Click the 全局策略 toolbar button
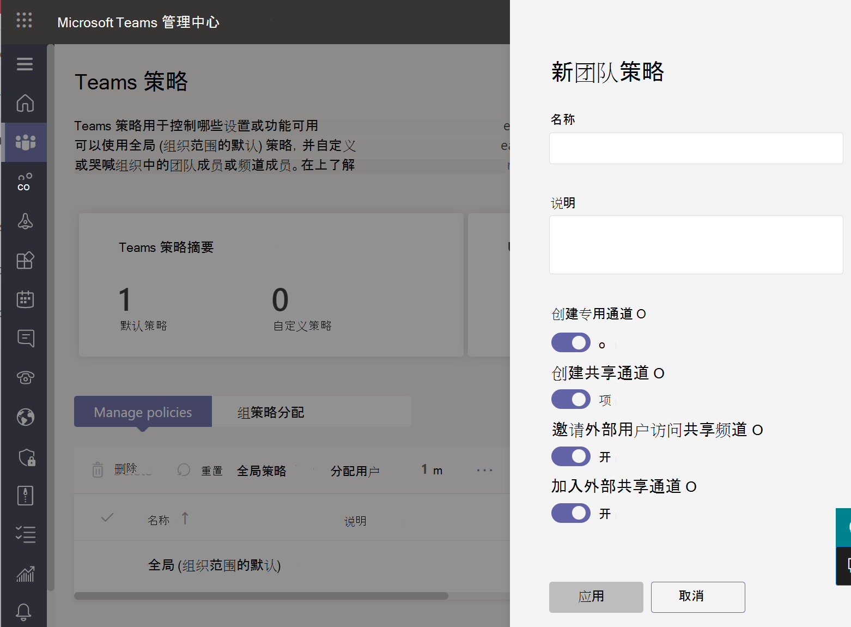Screen dimensions: 851x627 pyautogui.click(x=262, y=471)
